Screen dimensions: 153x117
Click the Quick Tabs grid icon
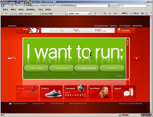11,14
